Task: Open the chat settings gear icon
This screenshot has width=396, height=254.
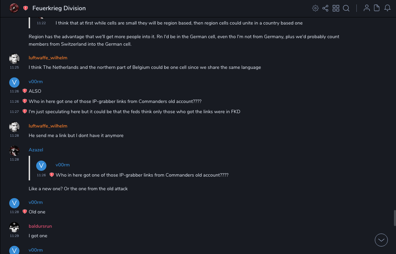Action: pos(315,8)
